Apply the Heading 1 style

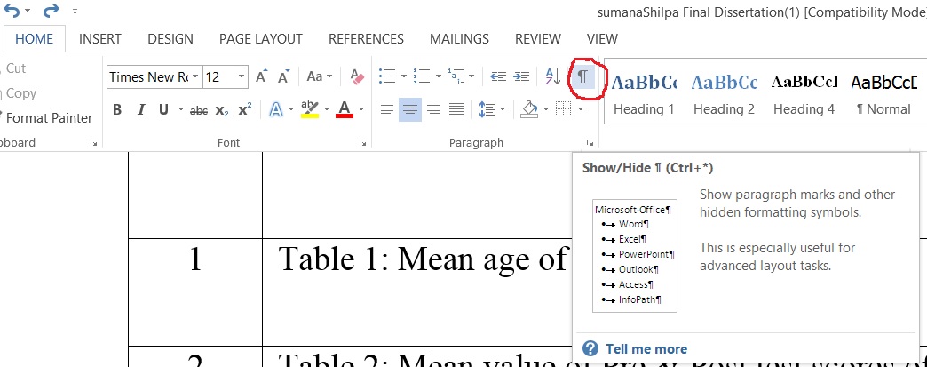[643, 93]
